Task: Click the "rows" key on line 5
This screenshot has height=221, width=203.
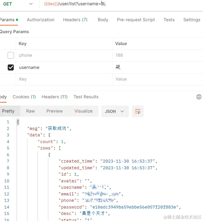Action: click(x=45, y=148)
